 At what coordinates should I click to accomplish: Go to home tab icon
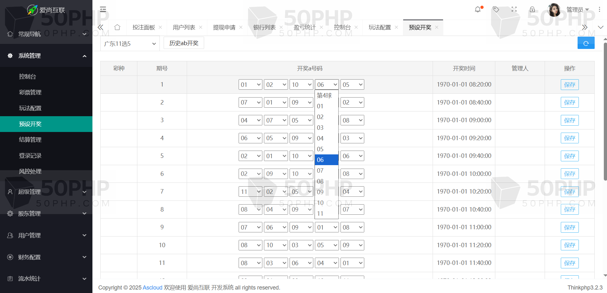(117, 27)
